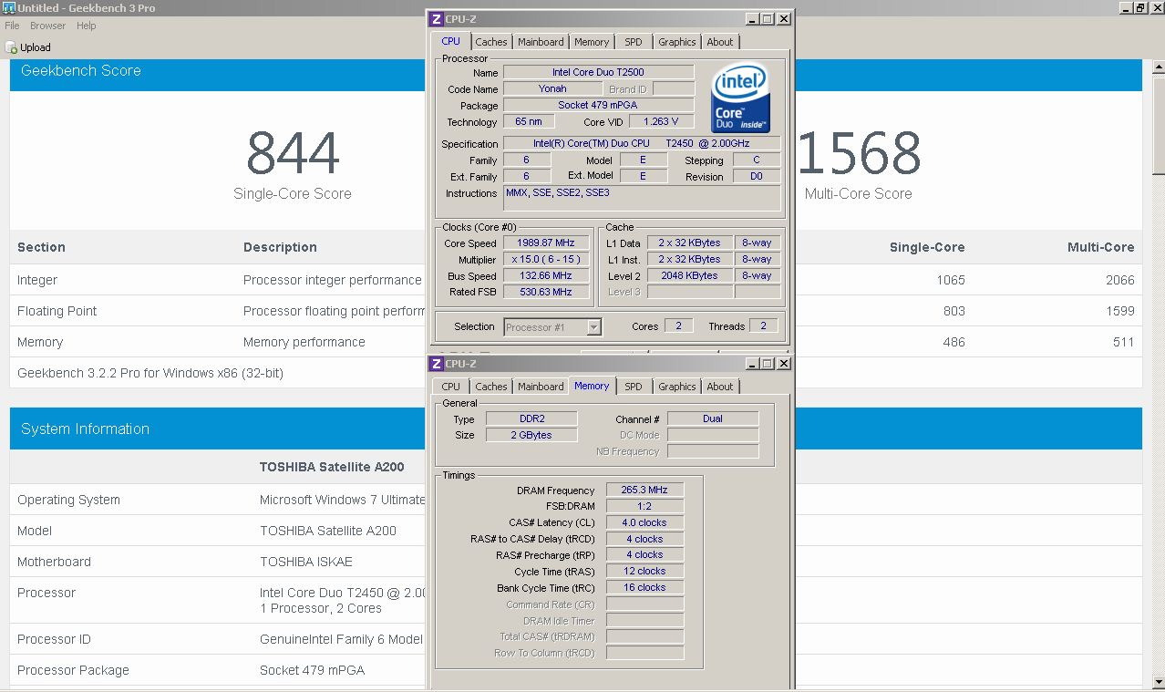The image size is (1165, 692).
Task: Open Graphics tab in top CPU-Z window
Action: 677,42
